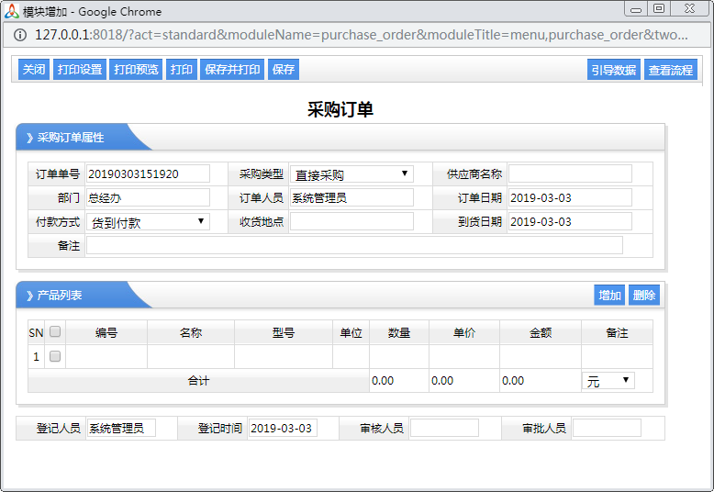Open the 采购类型 dropdown
The image size is (714, 492).
[x=351, y=174]
